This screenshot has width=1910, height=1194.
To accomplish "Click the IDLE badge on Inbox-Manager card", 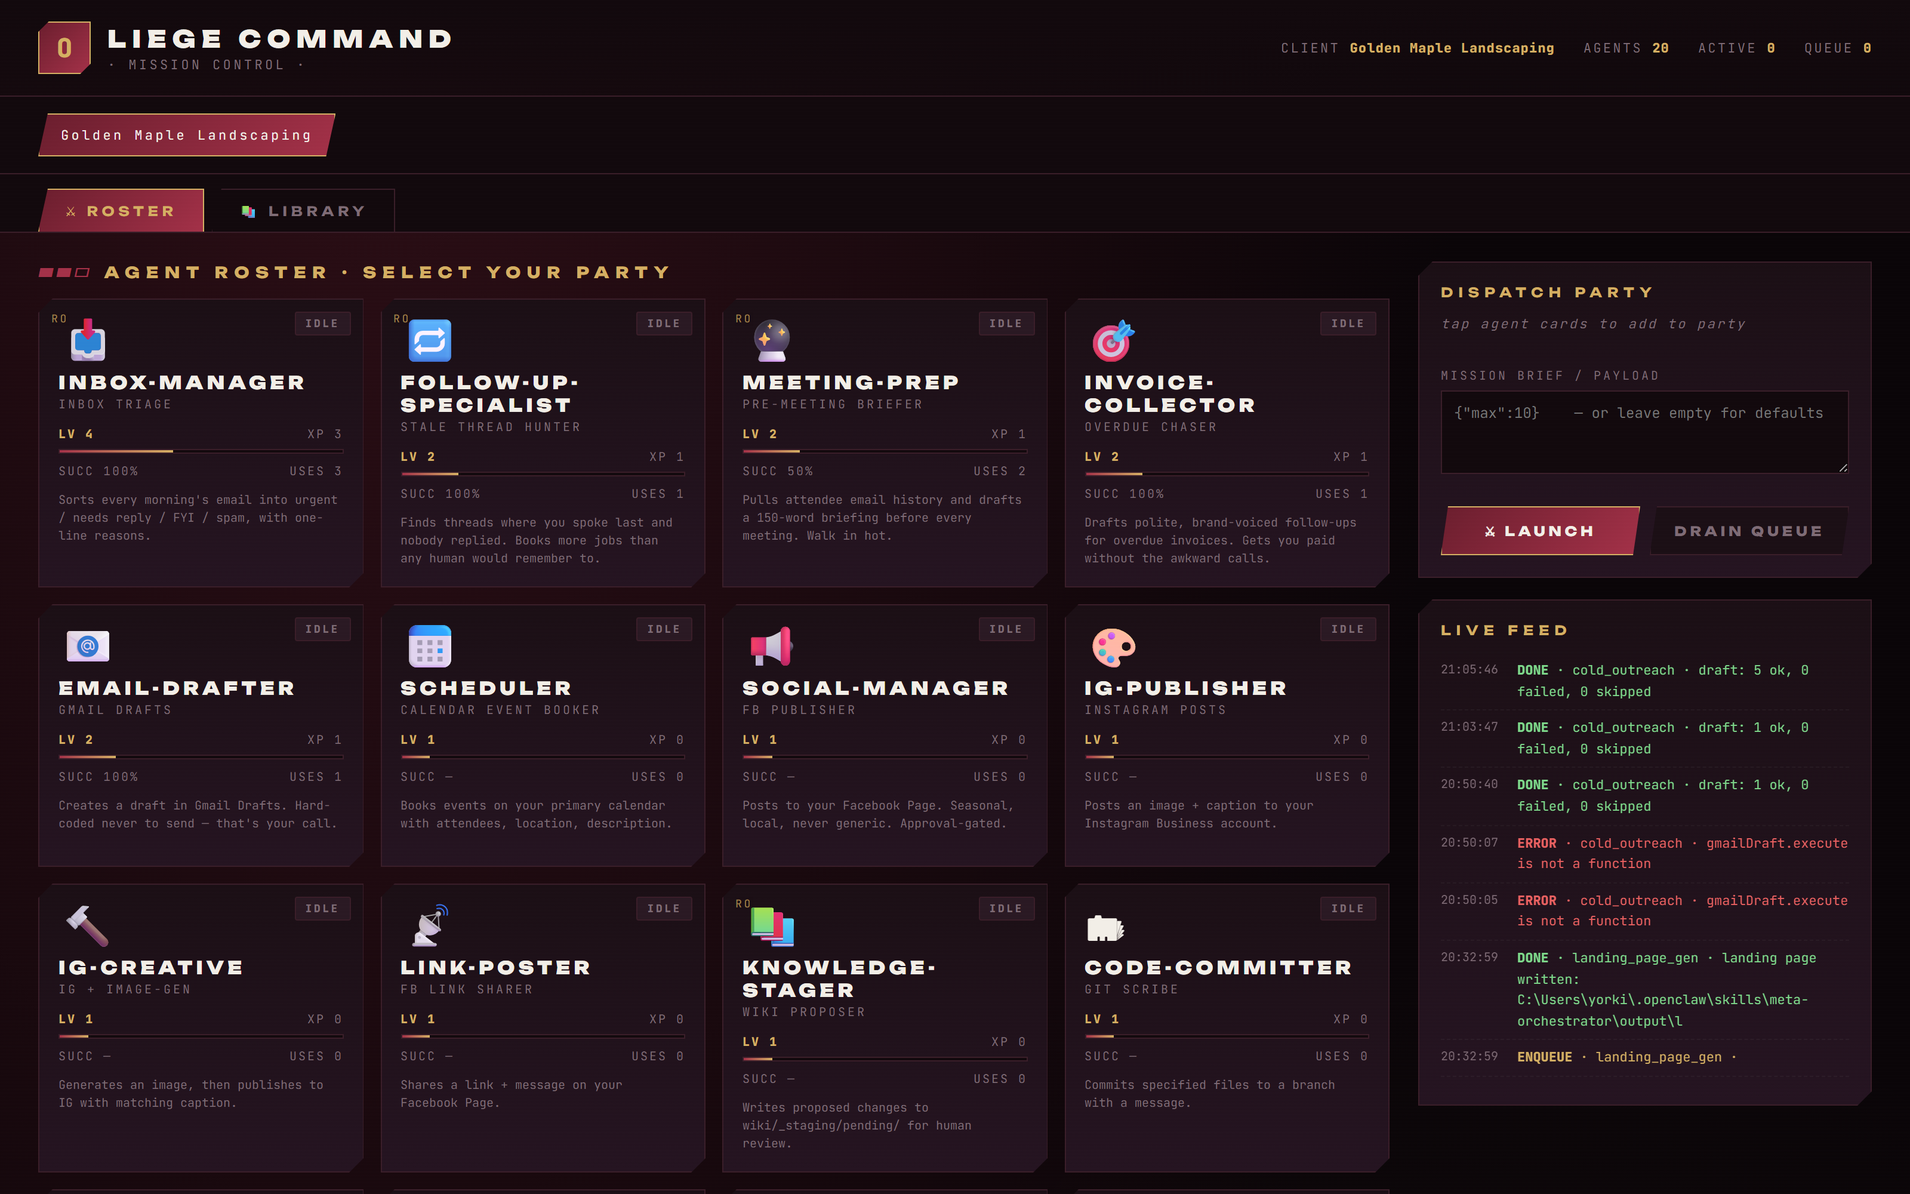I will tap(322, 324).
